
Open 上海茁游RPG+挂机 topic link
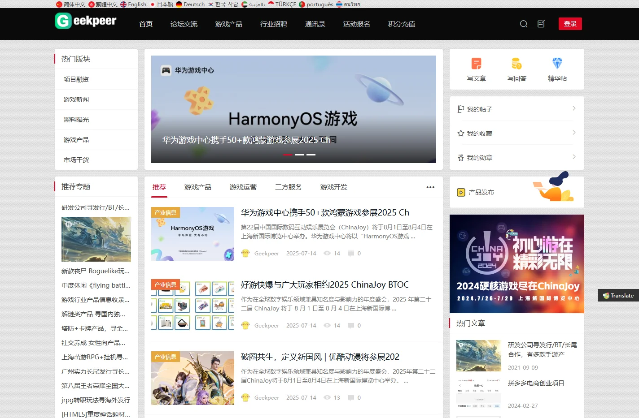click(95, 357)
